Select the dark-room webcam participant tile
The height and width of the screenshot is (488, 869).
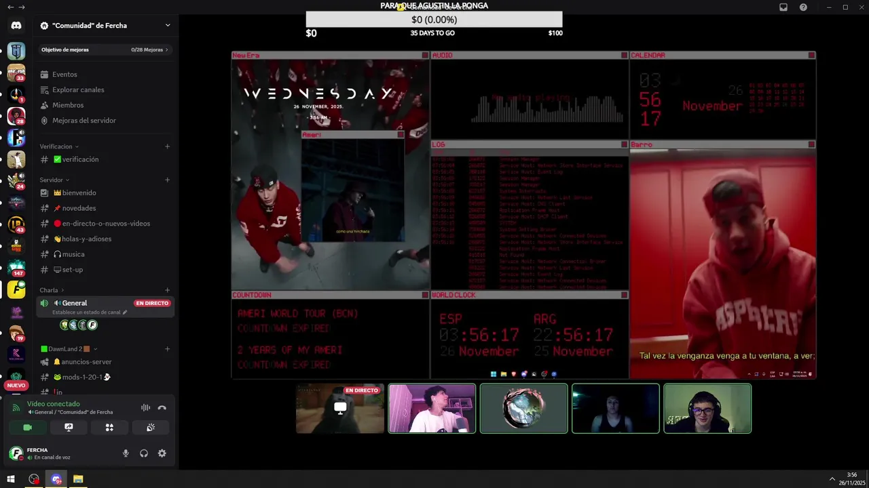615,409
